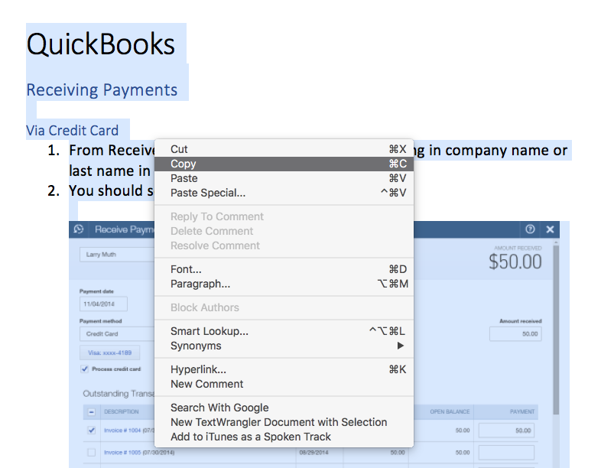Toggle the Process credit card checkbox
This screenshot has width=614, height=468.
tap(84, 369)
